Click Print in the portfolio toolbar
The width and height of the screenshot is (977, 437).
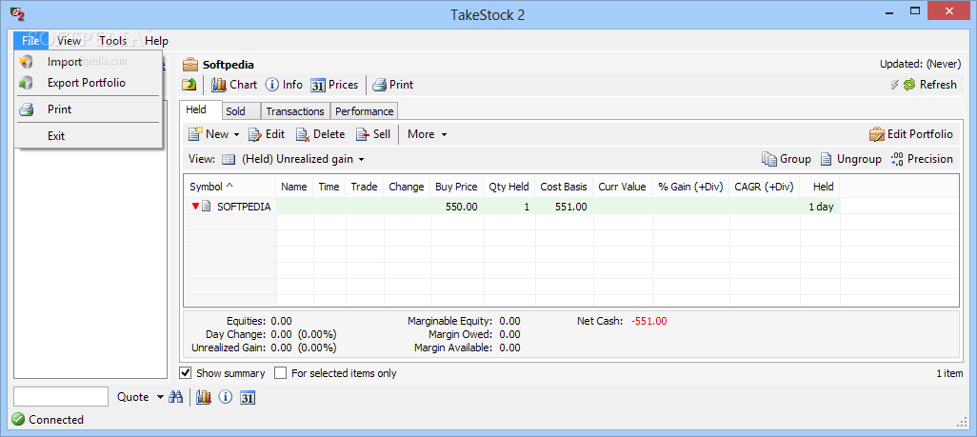point(393,85)
